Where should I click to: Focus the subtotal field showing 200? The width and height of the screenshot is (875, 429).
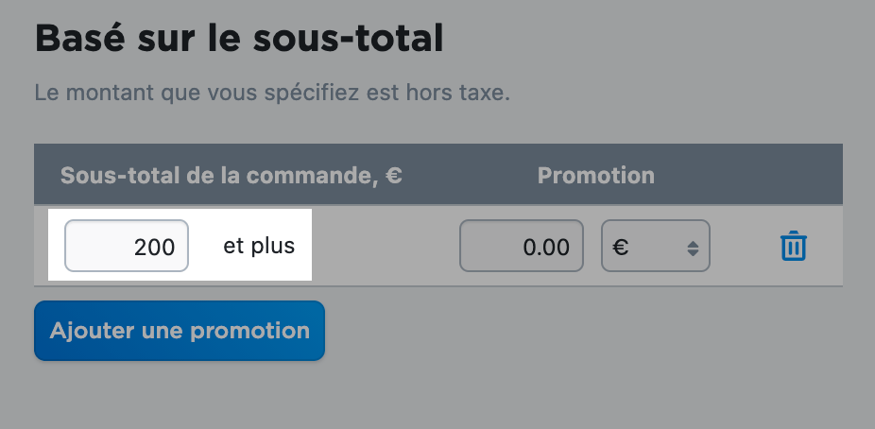(x=127, y=246)
